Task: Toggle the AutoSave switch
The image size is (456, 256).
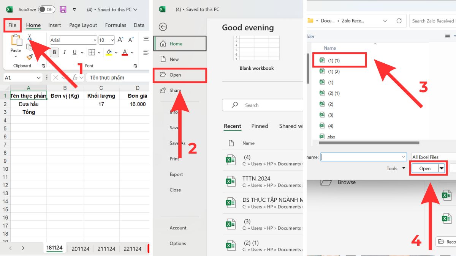Action: [x=46, y=9]
